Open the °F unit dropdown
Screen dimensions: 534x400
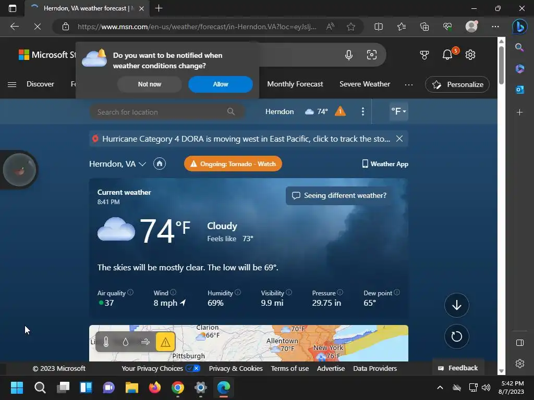tap(398, 111)
